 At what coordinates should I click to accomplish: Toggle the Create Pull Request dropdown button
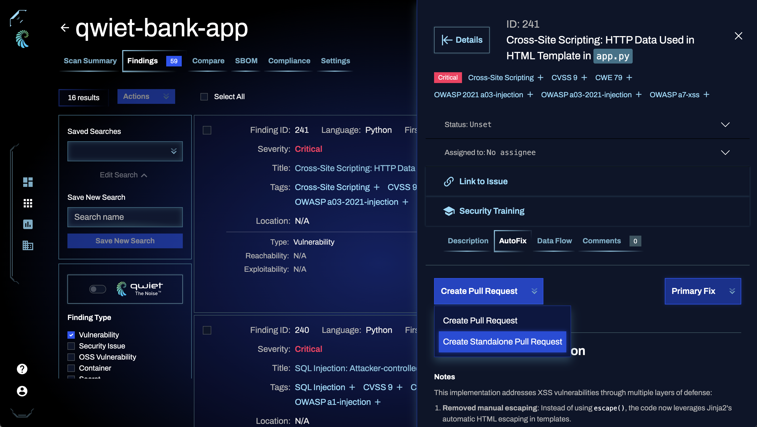pos(488,291)
